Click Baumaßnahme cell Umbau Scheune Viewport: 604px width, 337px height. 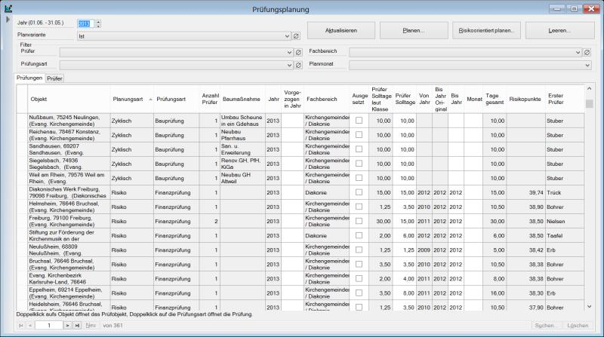click(x=242, y=121)
